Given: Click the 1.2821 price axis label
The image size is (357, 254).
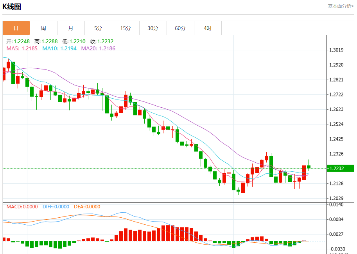Looking at the screenshot, I should 337,80.
